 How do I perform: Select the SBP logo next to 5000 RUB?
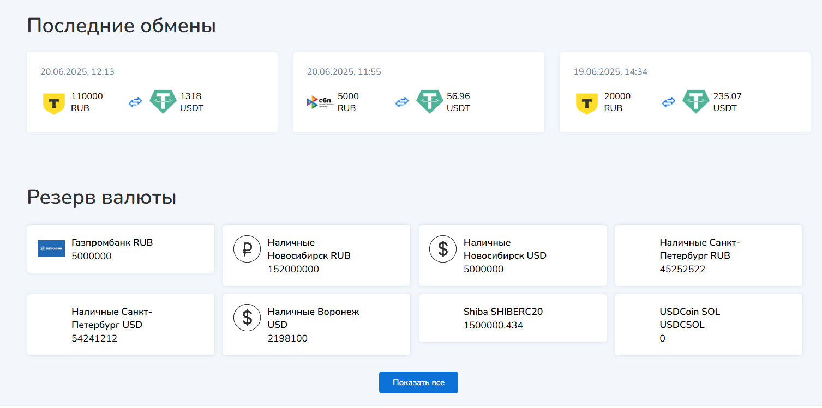(320, 102)
